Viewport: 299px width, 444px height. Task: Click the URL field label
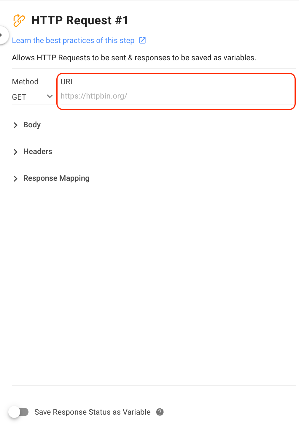pos(68,82)
